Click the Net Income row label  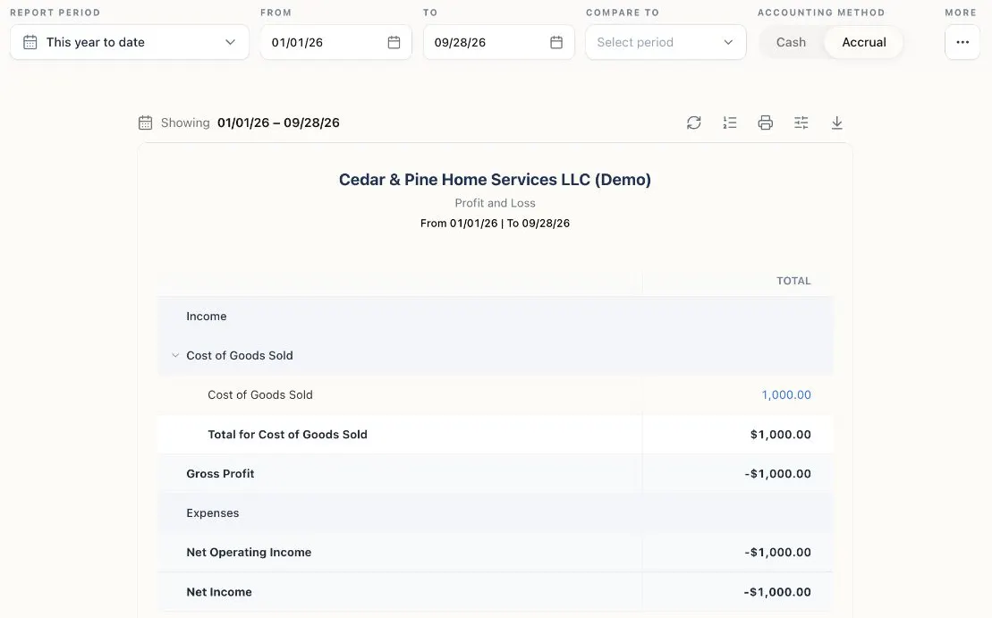point(219,592)
